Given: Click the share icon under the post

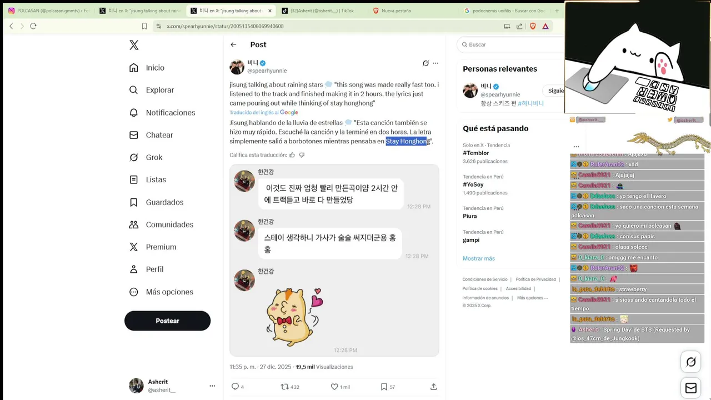Looking at the screenshot, I should (x=434, y=387).
